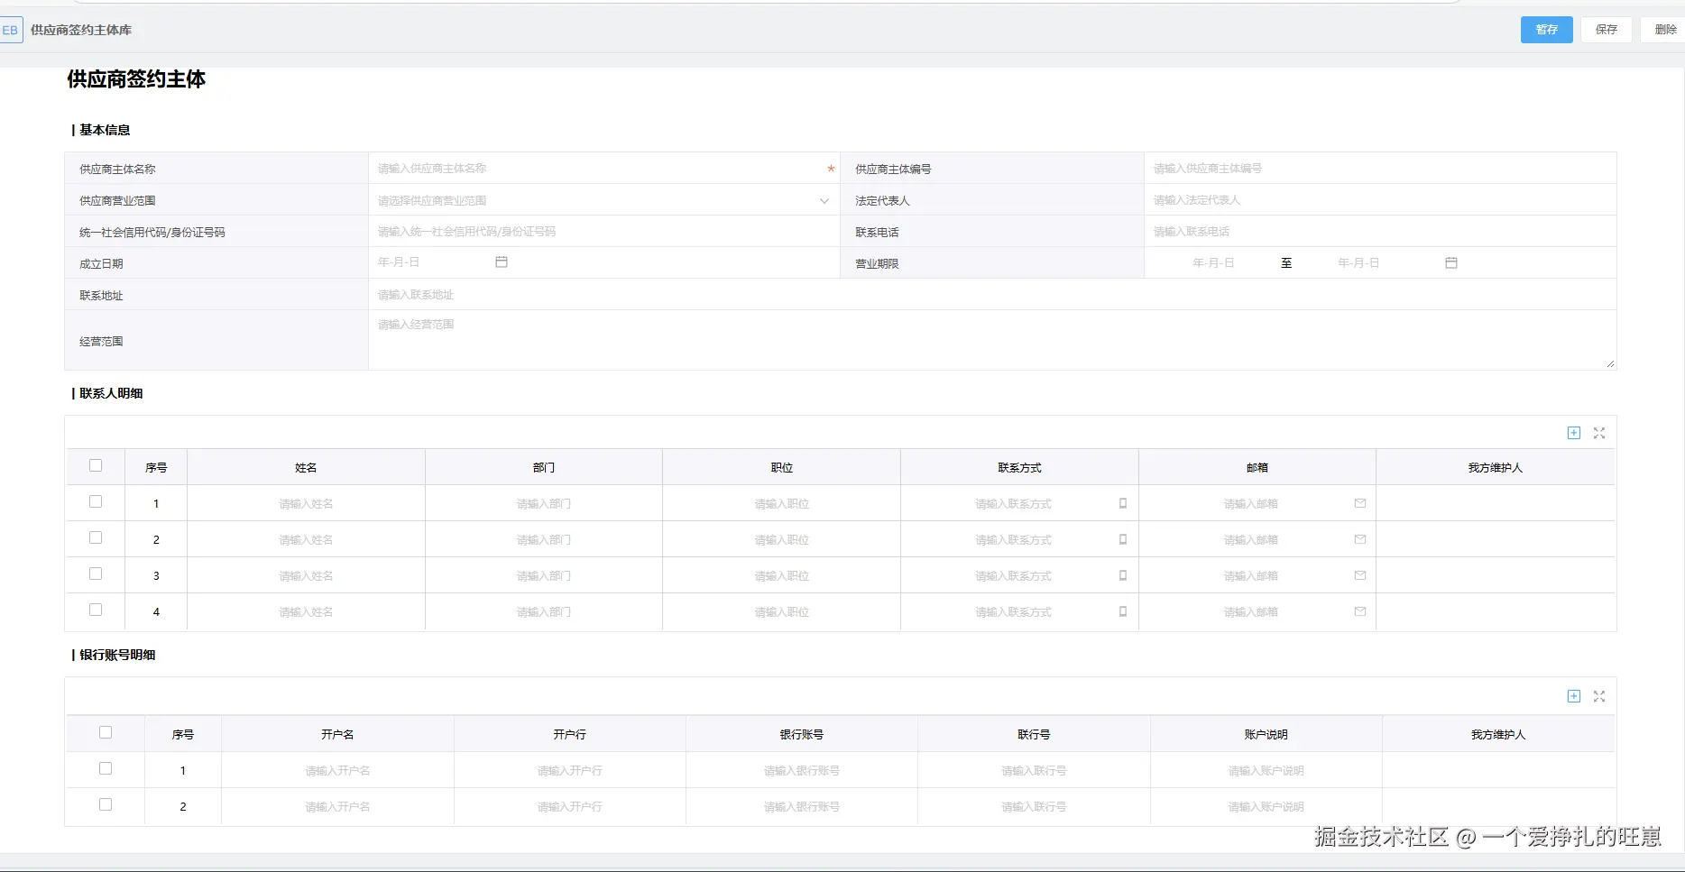1685x872 pixels.
Task: Click the 邮箱 field in contact row 4
Action: (x=1257, y=612)
